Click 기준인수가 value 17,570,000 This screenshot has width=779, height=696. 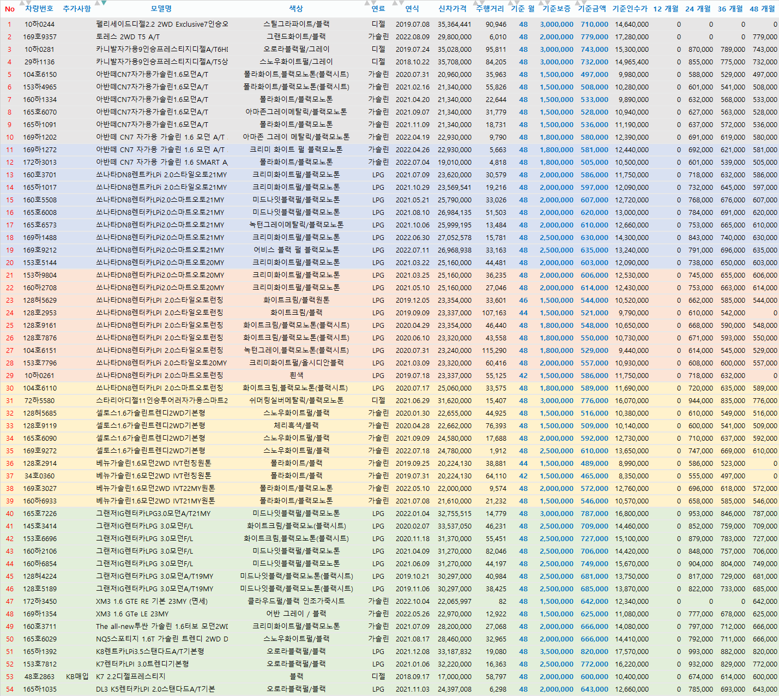[632, 652]
